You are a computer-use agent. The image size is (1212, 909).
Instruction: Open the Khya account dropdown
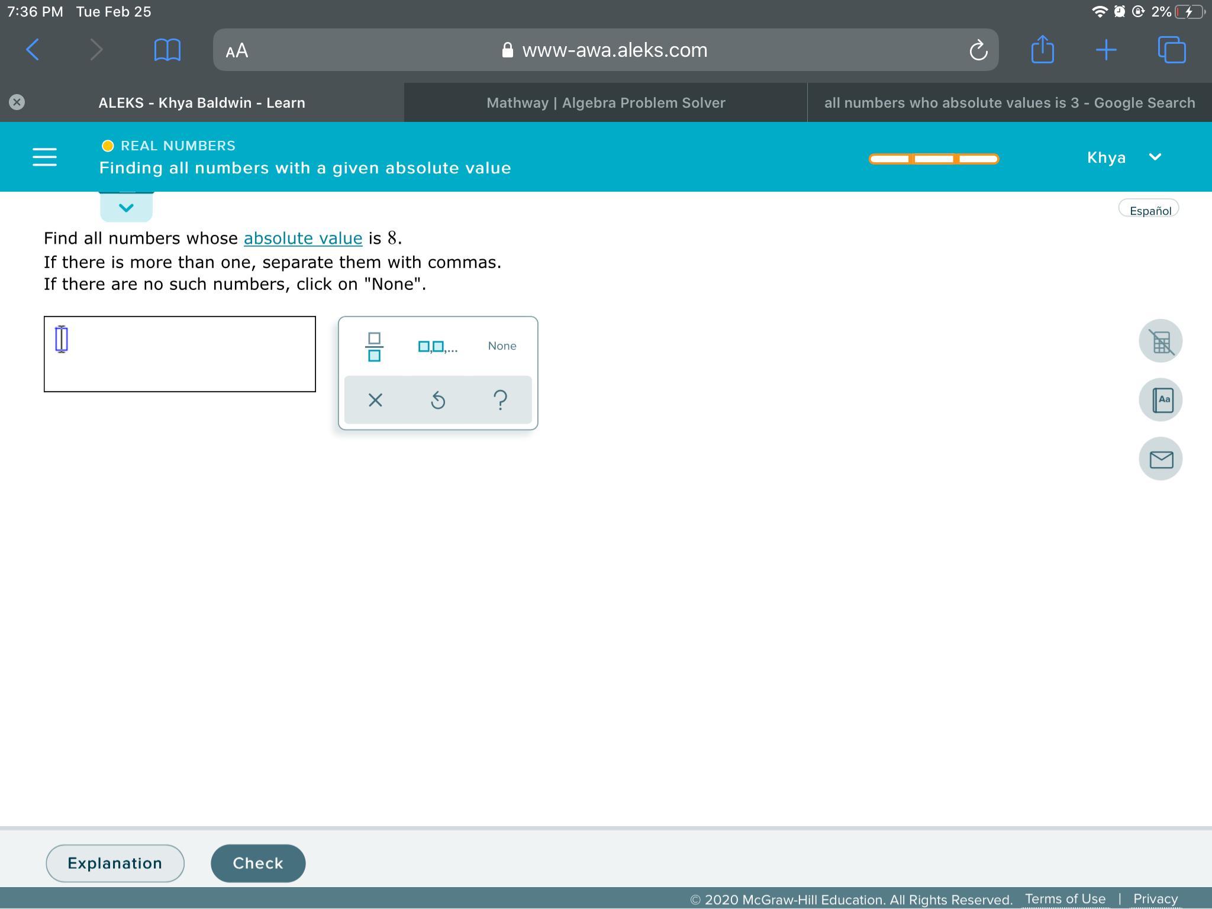point(1123,157)
